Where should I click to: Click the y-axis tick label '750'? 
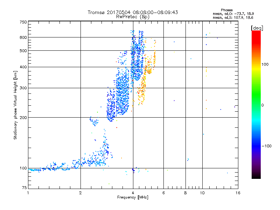tap(23, 22)
